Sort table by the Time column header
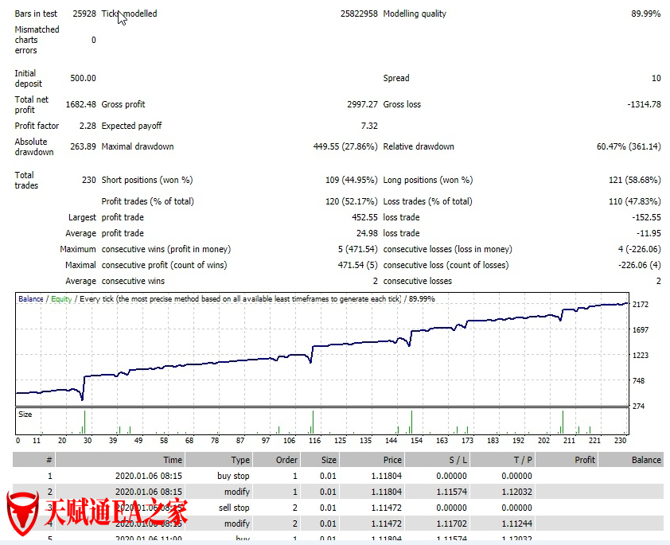 [173, 460]
